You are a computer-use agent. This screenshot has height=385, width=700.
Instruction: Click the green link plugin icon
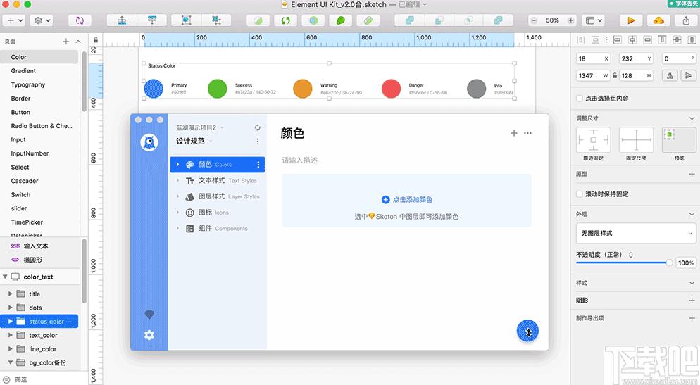pos(368,20)
